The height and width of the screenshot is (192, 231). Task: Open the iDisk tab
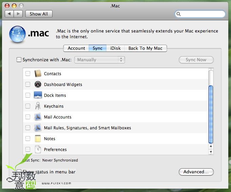pos(115,48)
